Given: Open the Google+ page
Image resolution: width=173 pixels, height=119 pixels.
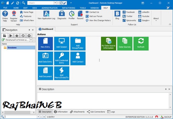Looking at the screenshot, I should [144, 21].
